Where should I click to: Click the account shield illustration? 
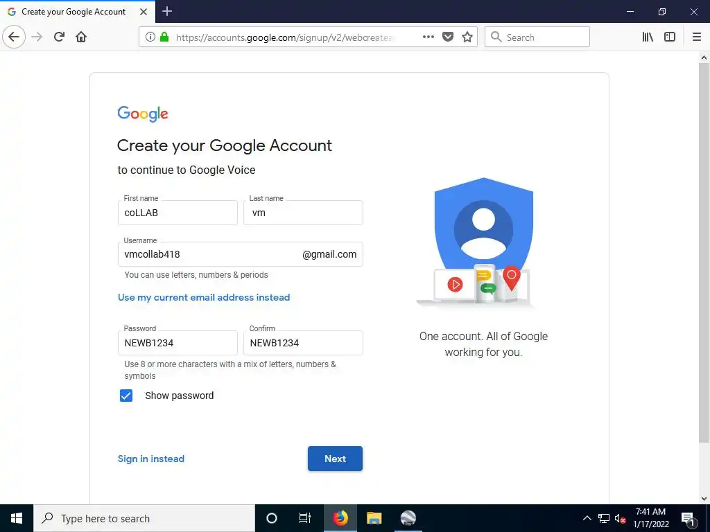pyautogui.click(x=483, y=243)
